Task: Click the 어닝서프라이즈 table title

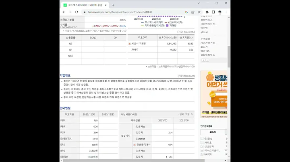Action: coord(129,114)
